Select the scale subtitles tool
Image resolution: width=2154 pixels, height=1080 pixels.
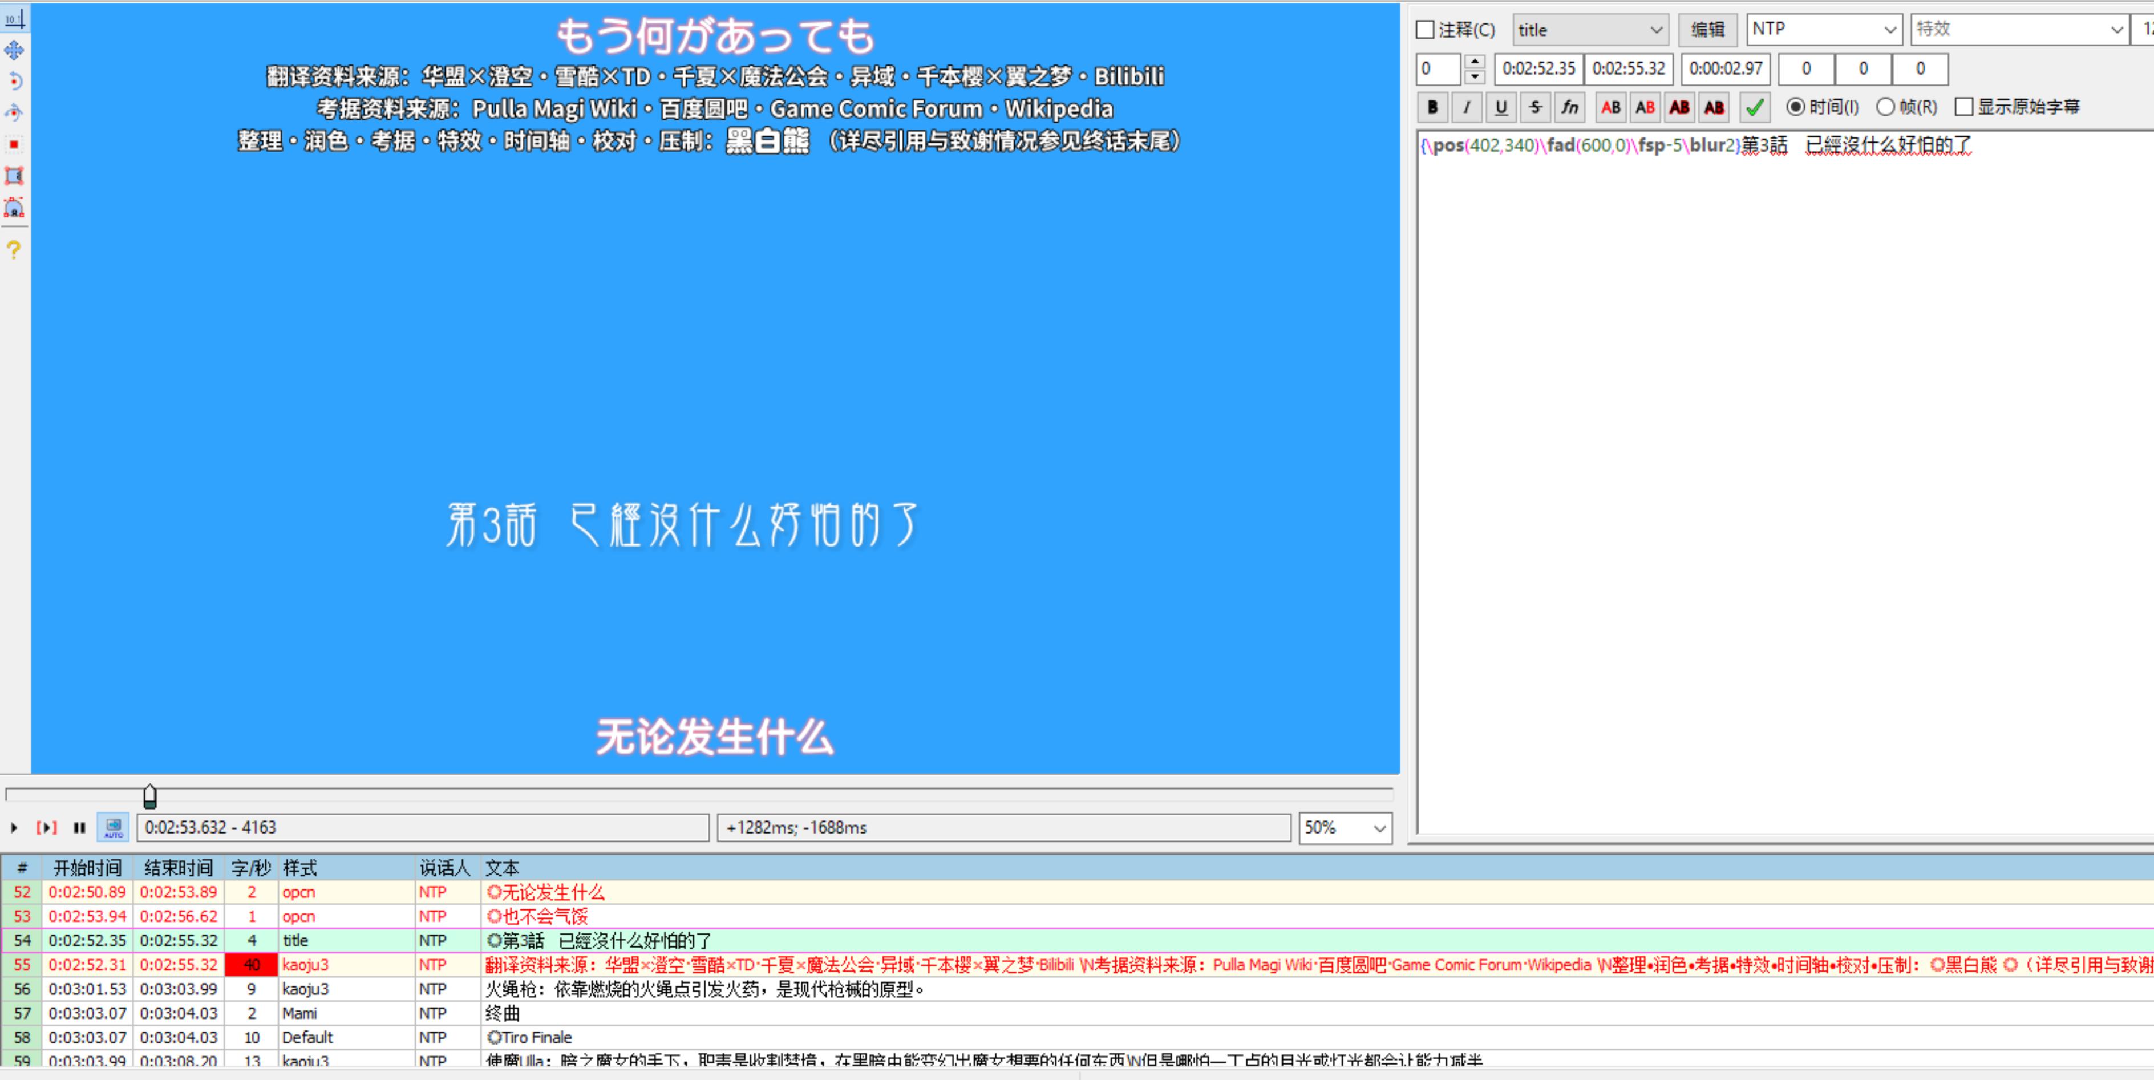click(14, 145)
